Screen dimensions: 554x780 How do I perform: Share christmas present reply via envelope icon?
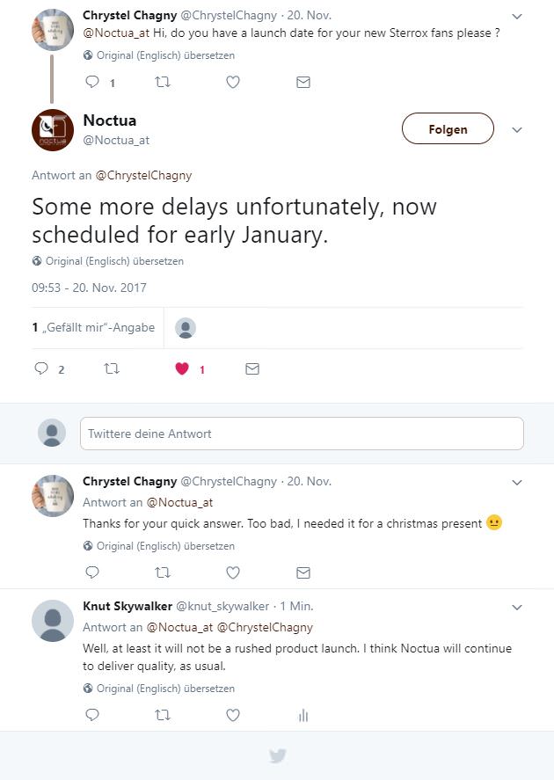pos(303,572)
